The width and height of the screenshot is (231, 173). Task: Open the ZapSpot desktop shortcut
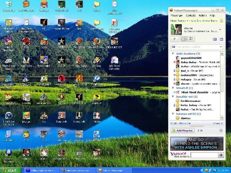tap(97, 99)
